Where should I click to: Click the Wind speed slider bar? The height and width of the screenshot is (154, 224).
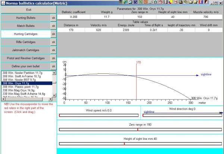99,115
